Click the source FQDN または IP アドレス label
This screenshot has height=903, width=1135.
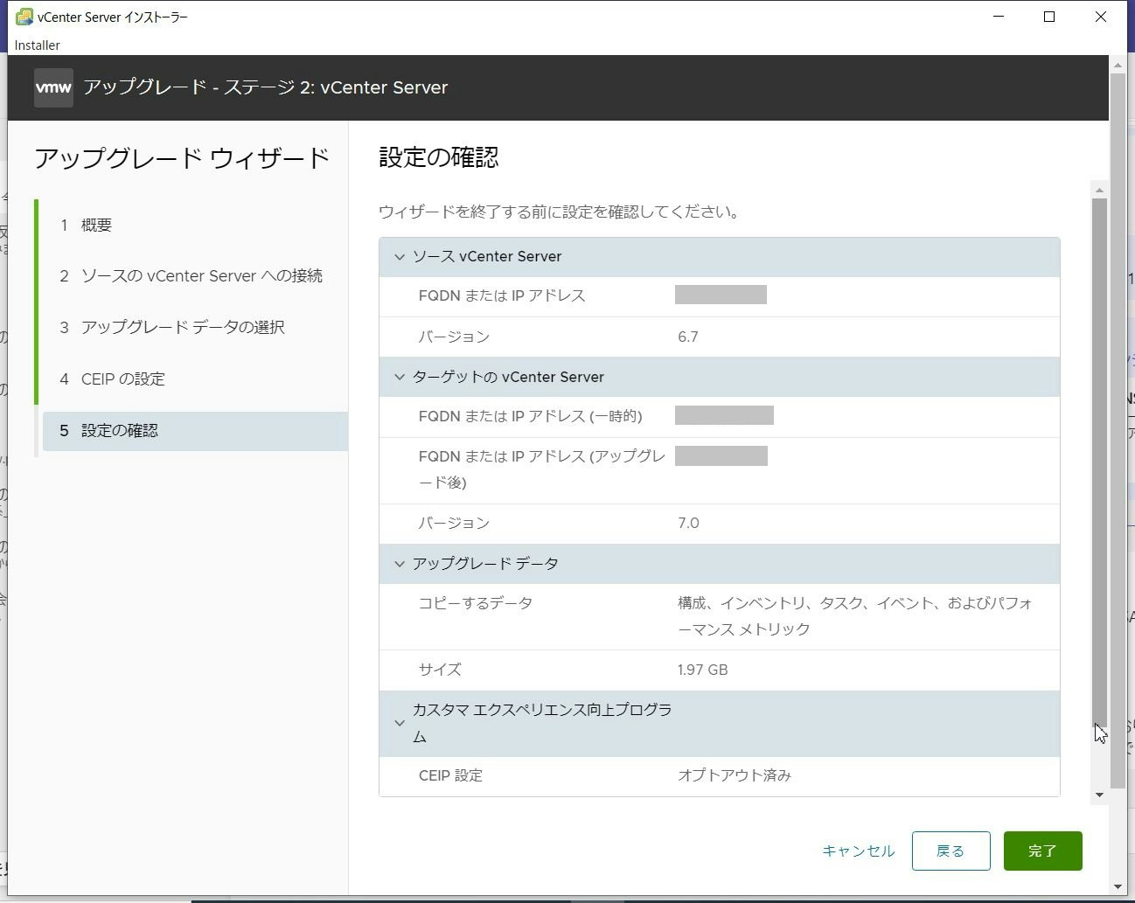tap(502, 295)
